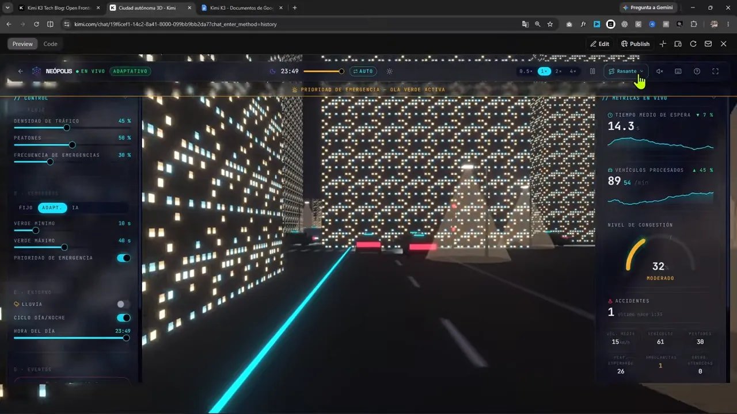The width and height of the screenshot is (737, 414).
Task: Open the tab search dropdown arrow
Action: pyautogui.click(x=7, y=7)
